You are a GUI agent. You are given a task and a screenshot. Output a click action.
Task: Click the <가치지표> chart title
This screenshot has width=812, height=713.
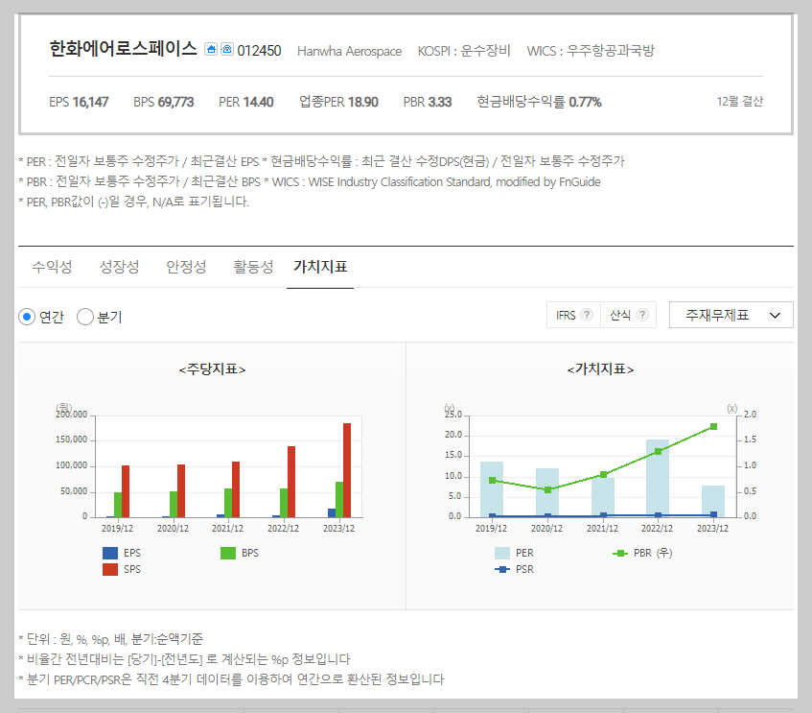(601, 369)
